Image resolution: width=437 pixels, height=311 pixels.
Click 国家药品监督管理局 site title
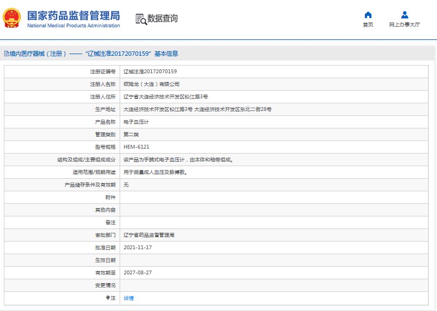[74, 16]
